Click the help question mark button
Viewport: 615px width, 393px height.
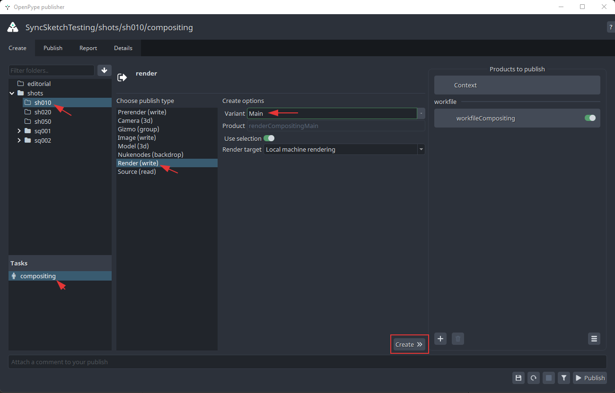tap(611, 27)
